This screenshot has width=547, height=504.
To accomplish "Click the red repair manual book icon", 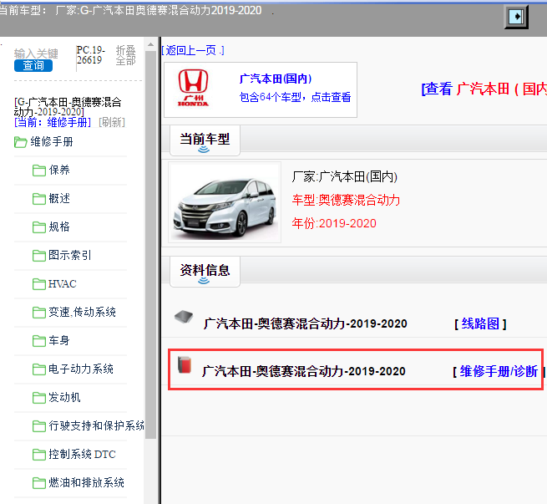I will pos(185,364).
